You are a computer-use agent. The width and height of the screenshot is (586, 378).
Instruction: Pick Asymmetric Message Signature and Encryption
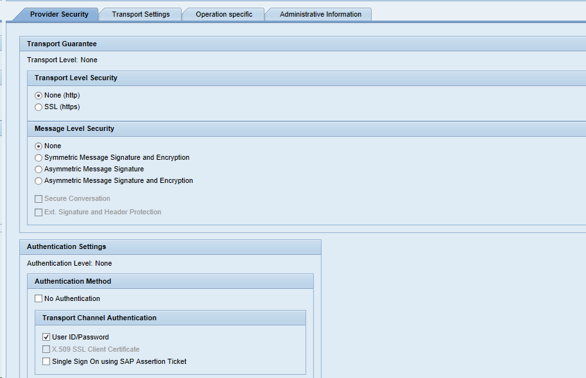pyautogui.click(x=39, y=181)
